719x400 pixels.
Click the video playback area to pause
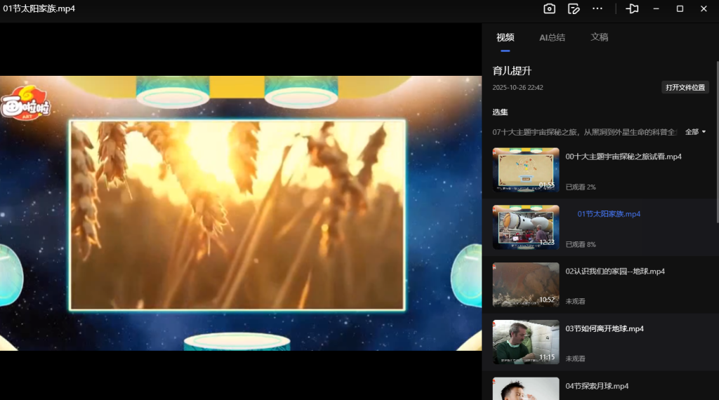click(237, 214)
